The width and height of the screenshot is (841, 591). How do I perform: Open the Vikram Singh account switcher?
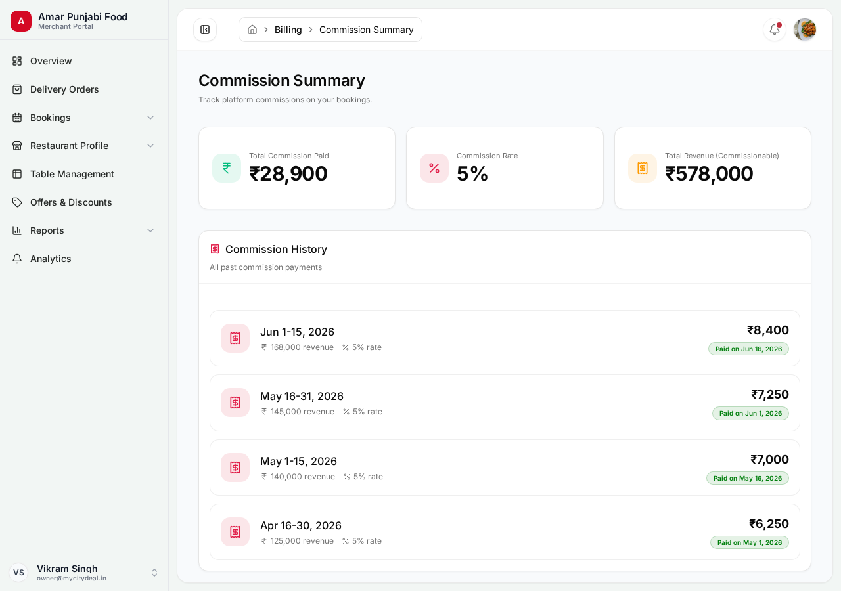[84, 573]
